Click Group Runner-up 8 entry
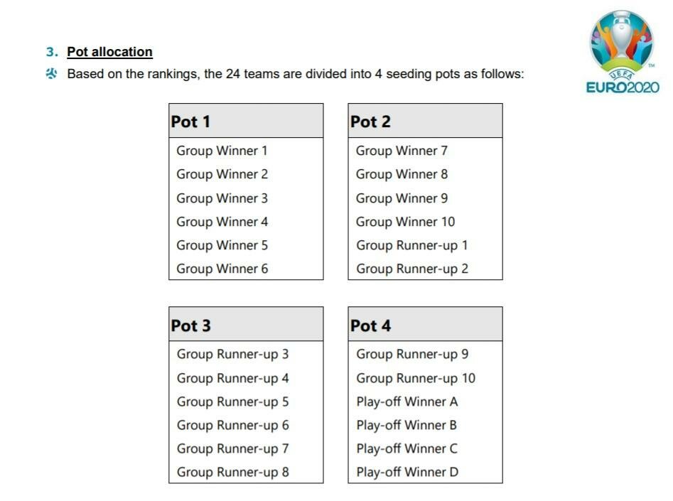 [x=232, y=473]
